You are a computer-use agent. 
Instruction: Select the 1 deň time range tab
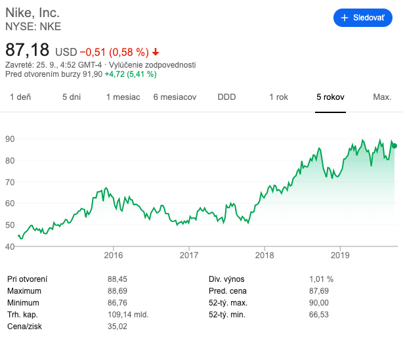pyautogui.click(x=20, y=97)
